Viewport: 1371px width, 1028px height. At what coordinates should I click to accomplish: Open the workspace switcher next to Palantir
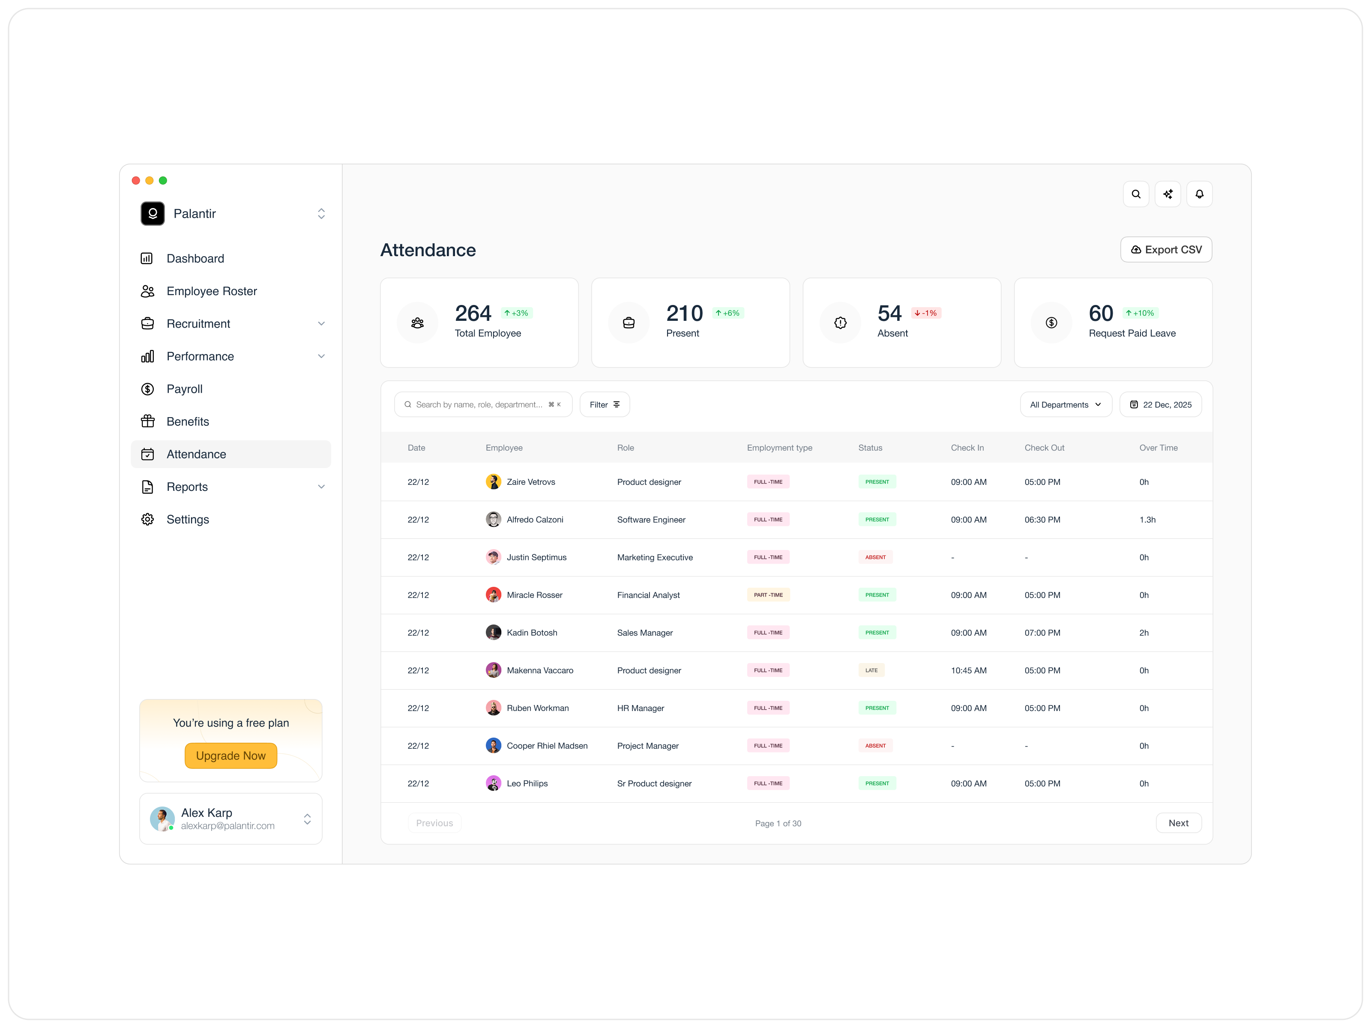[x=322, y=213]
